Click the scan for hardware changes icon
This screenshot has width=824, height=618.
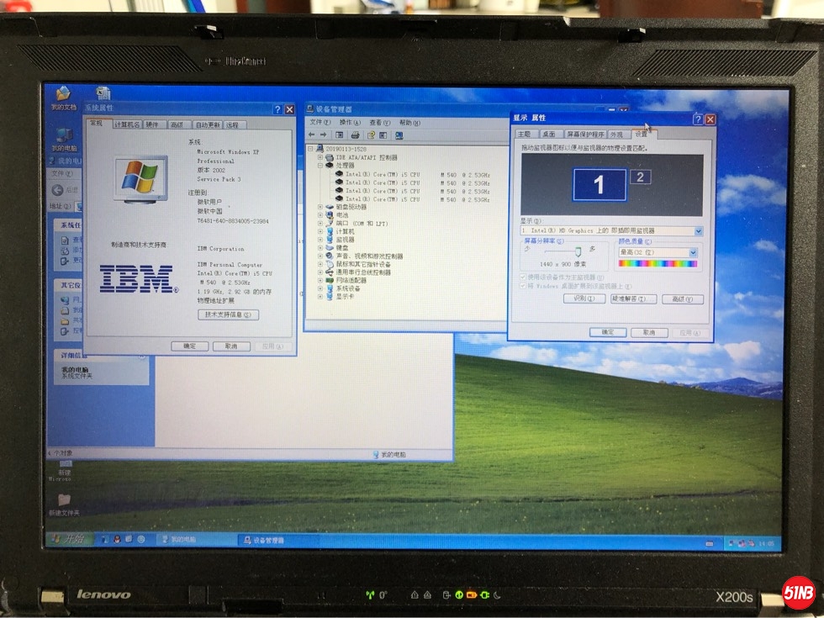click(399, 135)
